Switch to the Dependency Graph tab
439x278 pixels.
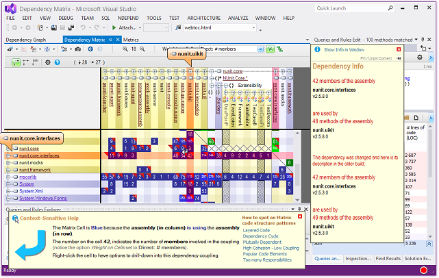[x=26, y=40]
